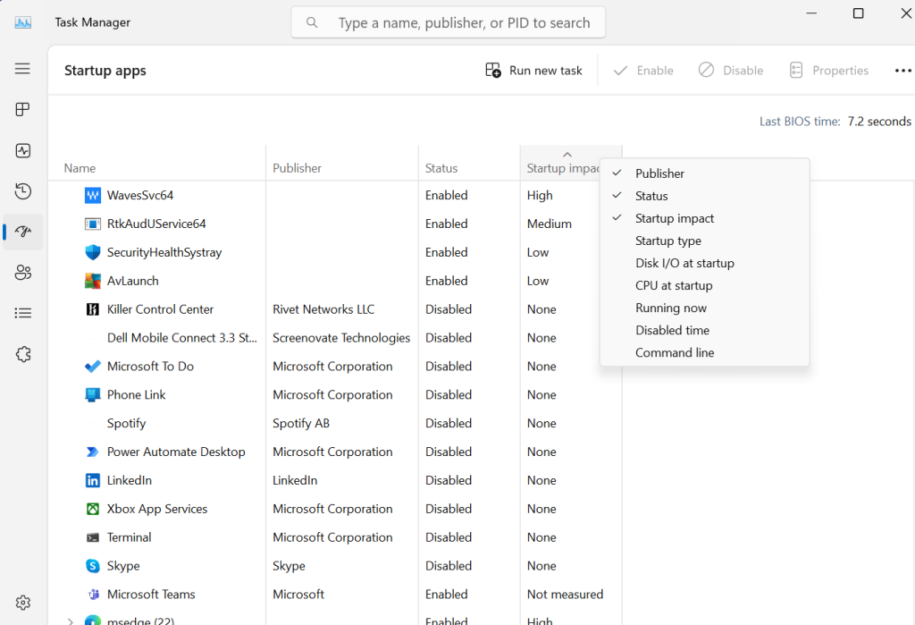Click the SecurityHealthSystray shield icon

pos(93,252)
